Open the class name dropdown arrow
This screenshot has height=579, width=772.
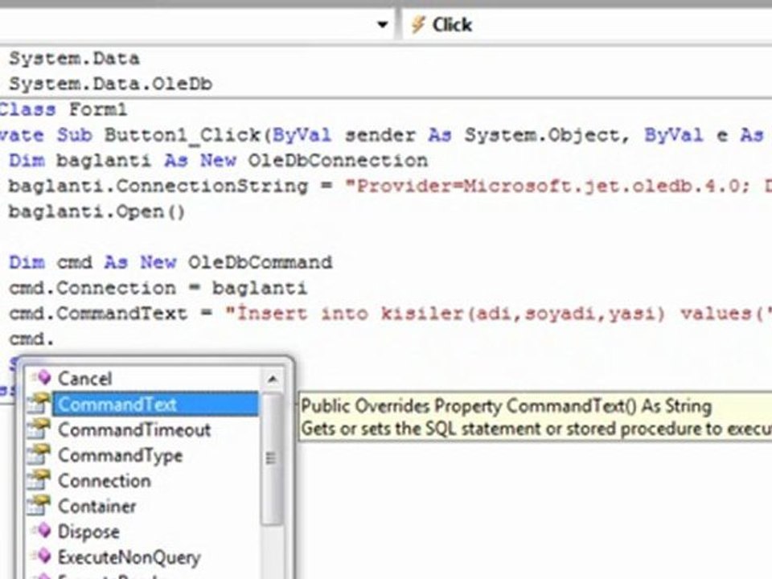(x=382, y=24)
